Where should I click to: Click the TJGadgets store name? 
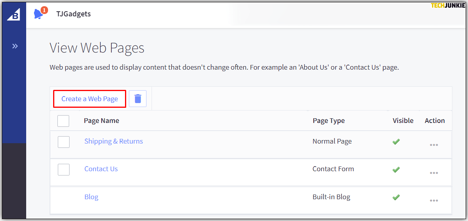tap(73, 14)
